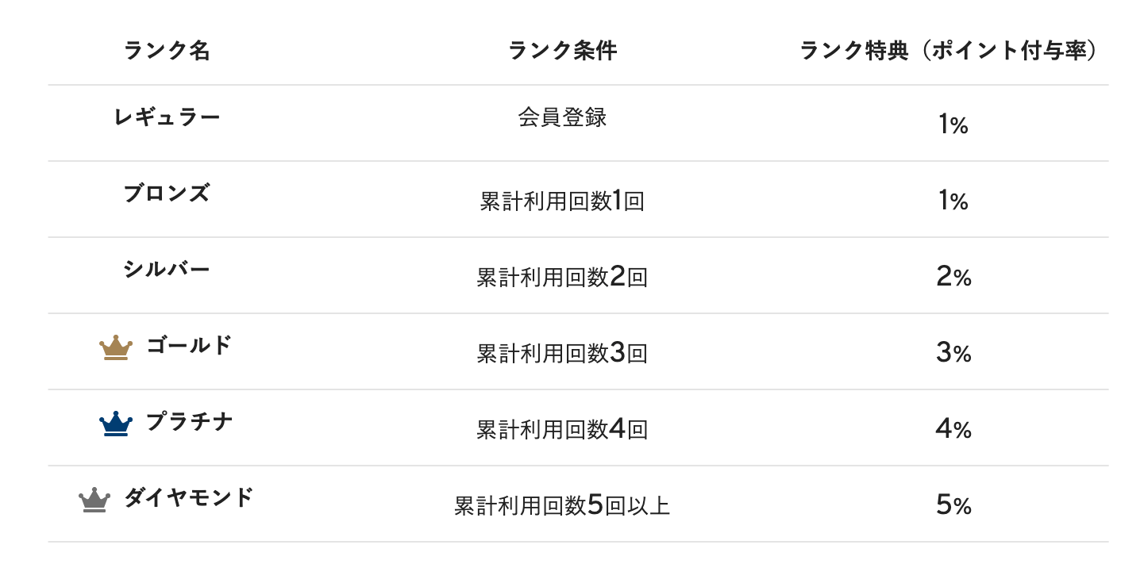
Task: Click the 累計利用回数3回 condition
Action: pyautogui.click(x=562, y=354)
